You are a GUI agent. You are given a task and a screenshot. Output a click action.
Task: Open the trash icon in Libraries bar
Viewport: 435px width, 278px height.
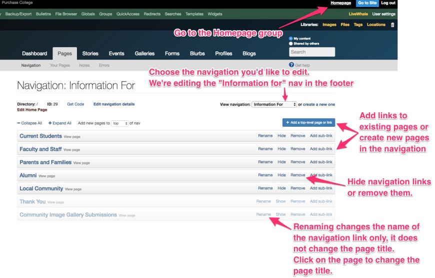pos(392,25)
